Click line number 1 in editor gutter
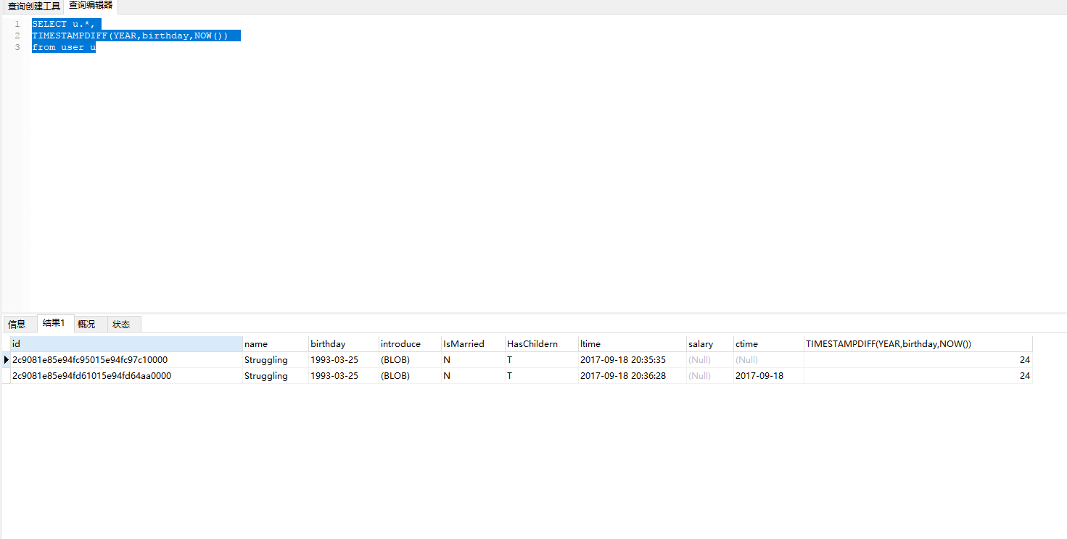1067x539 pixels. pos(17,24)
